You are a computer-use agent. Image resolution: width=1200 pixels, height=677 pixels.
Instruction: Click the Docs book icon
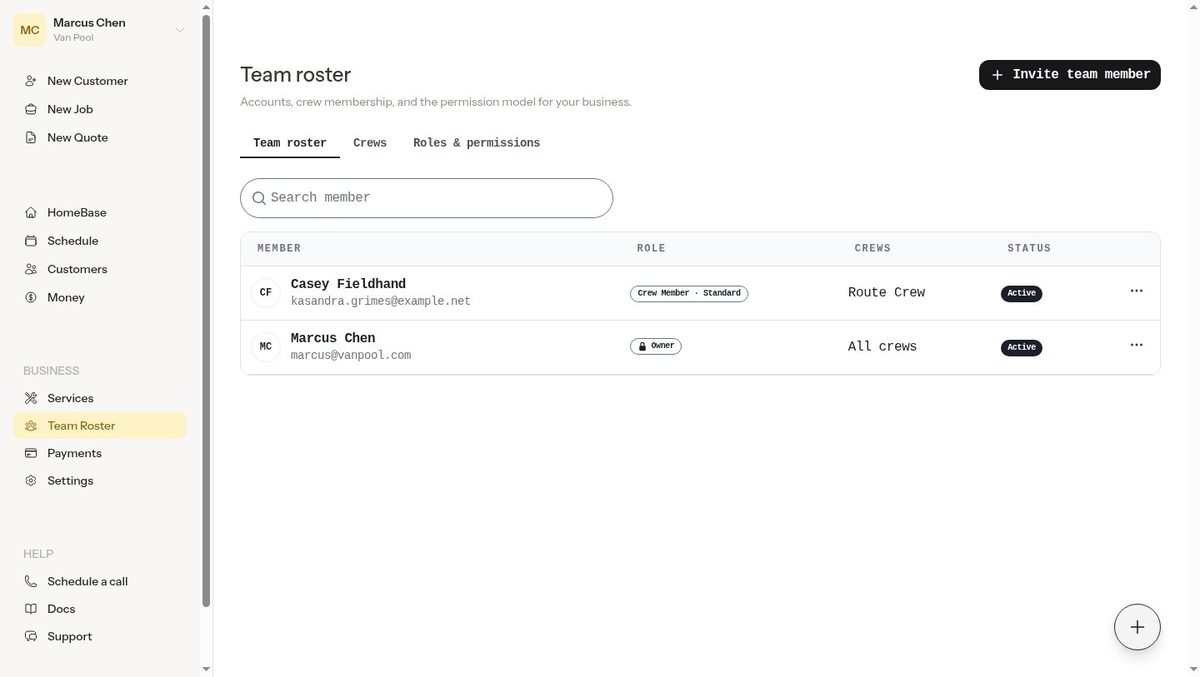click(x=31, y=609)
